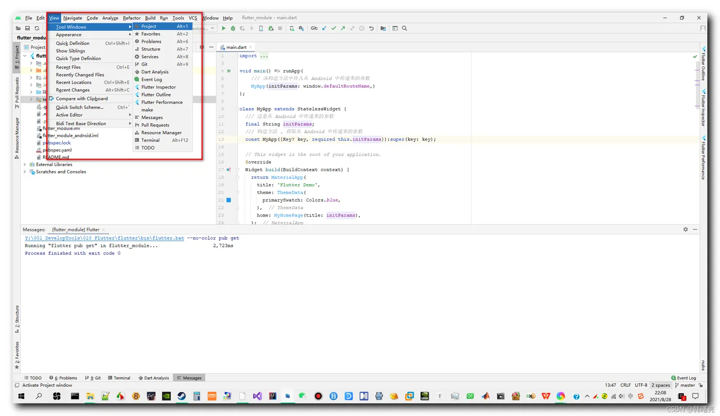Open the 9: Git bottom tool button
720x416 pixels.
(93, 378)
